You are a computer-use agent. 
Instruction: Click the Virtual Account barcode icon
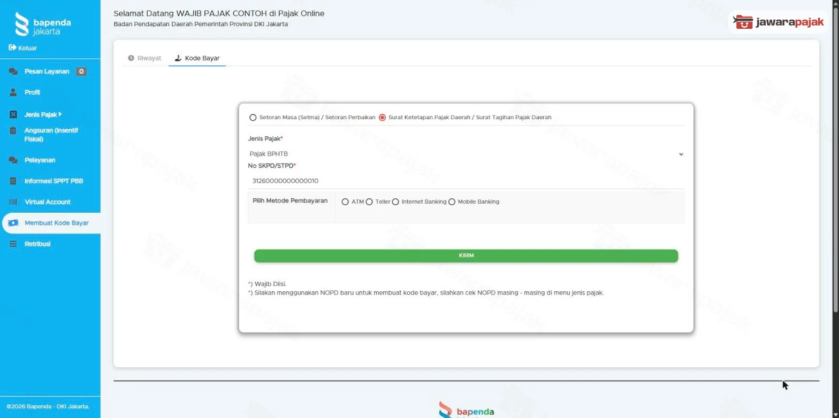[x=13, y=202]
